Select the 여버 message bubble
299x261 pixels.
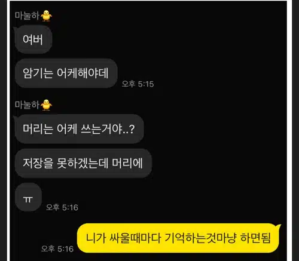coord(33,39)
